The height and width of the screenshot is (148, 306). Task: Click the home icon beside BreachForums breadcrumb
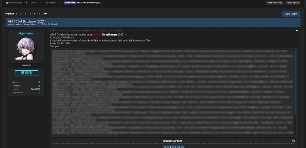[x=7, y=3]
